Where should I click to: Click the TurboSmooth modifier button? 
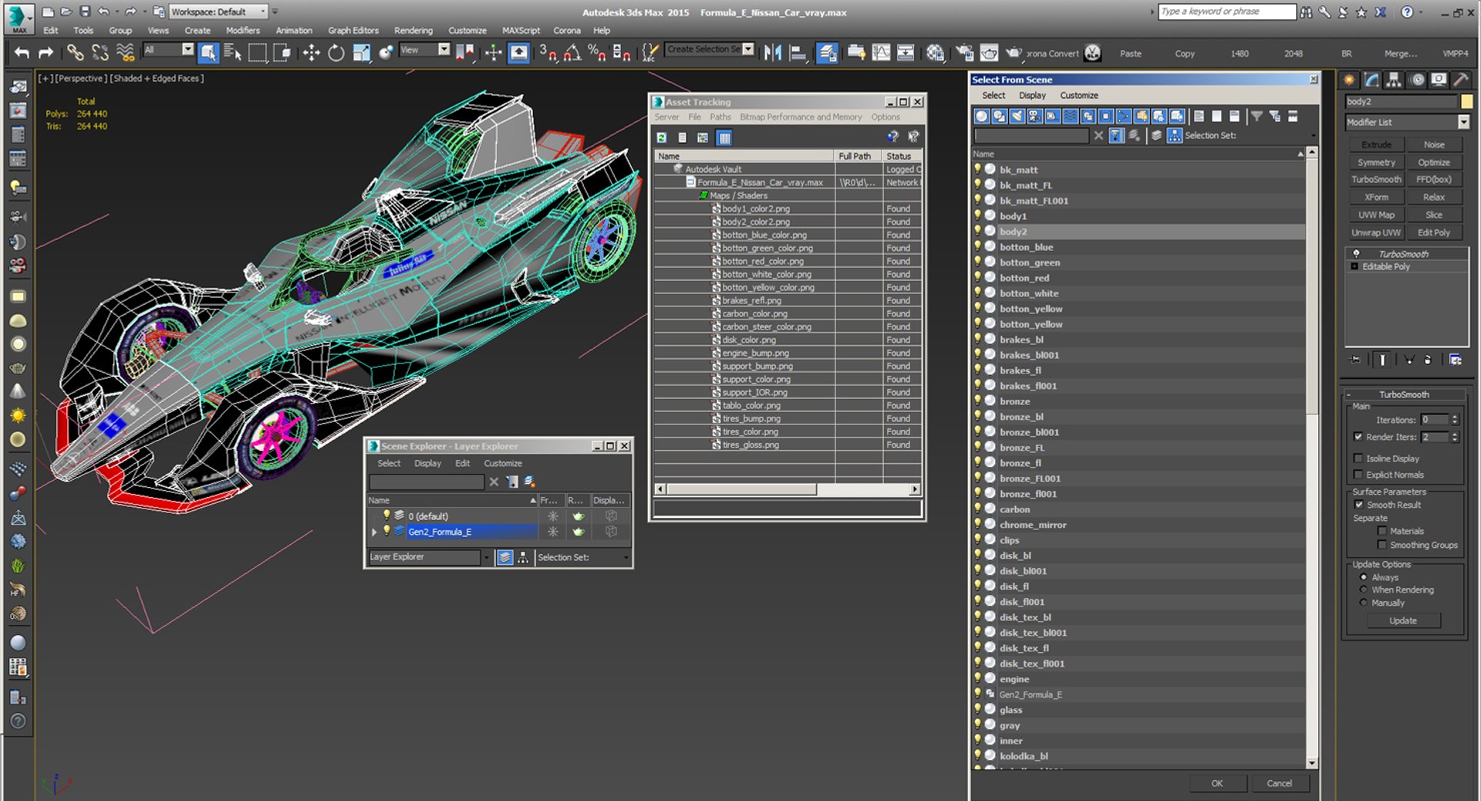[1376, 180]
